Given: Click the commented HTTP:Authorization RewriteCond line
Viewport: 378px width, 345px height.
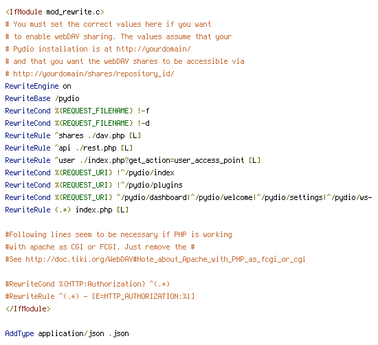Looking at the screenshot, I should pos(87,284).
